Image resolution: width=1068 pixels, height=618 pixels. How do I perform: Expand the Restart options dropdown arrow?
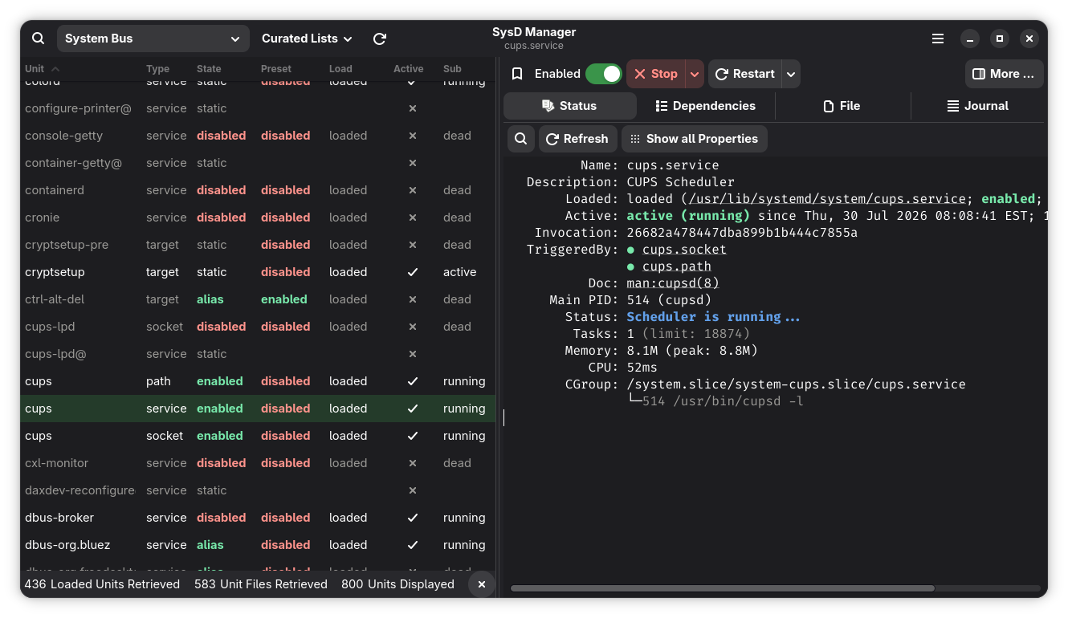791,74
